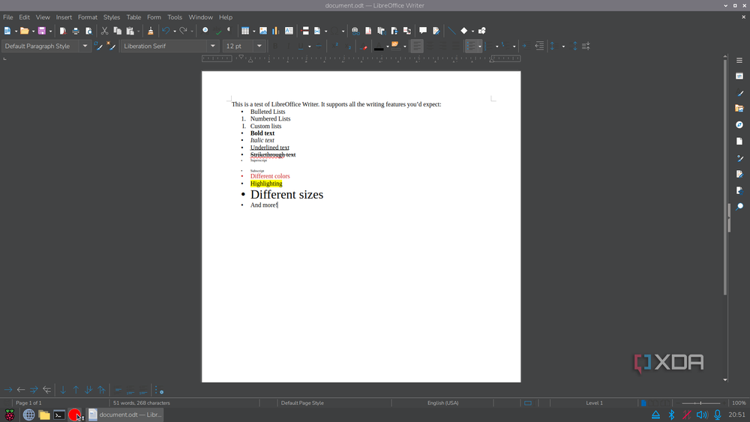Open the Styles menu
This screenshot has height=422, width=750.
tap(112, 17)
